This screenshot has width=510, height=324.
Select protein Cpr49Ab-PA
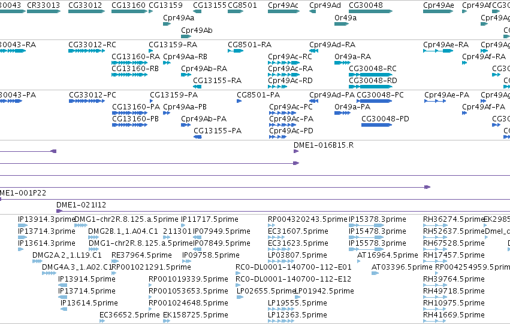click(186, 125)
